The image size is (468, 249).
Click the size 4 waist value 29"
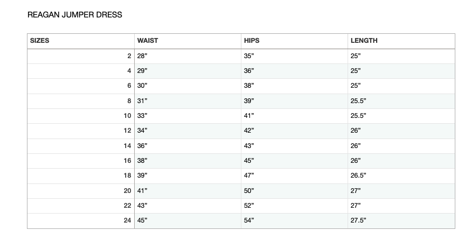[x=142, y=71]
